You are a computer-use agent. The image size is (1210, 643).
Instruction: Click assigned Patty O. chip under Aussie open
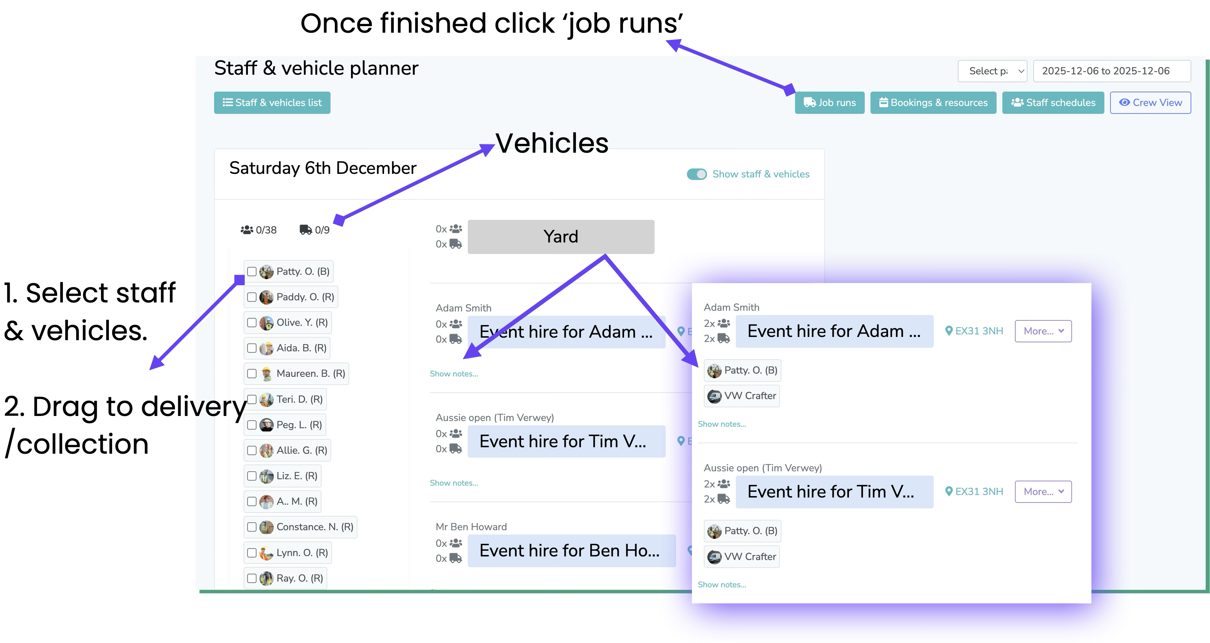click(742, 531)
